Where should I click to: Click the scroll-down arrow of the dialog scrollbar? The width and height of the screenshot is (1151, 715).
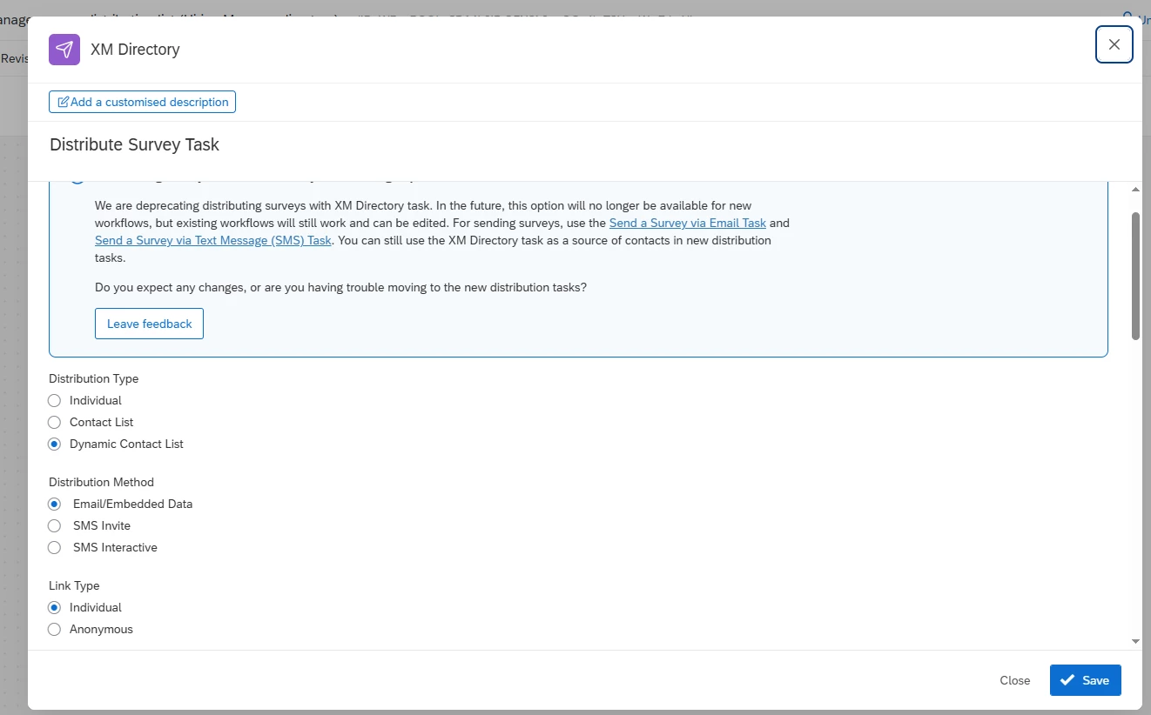(x=1135, y=641)
